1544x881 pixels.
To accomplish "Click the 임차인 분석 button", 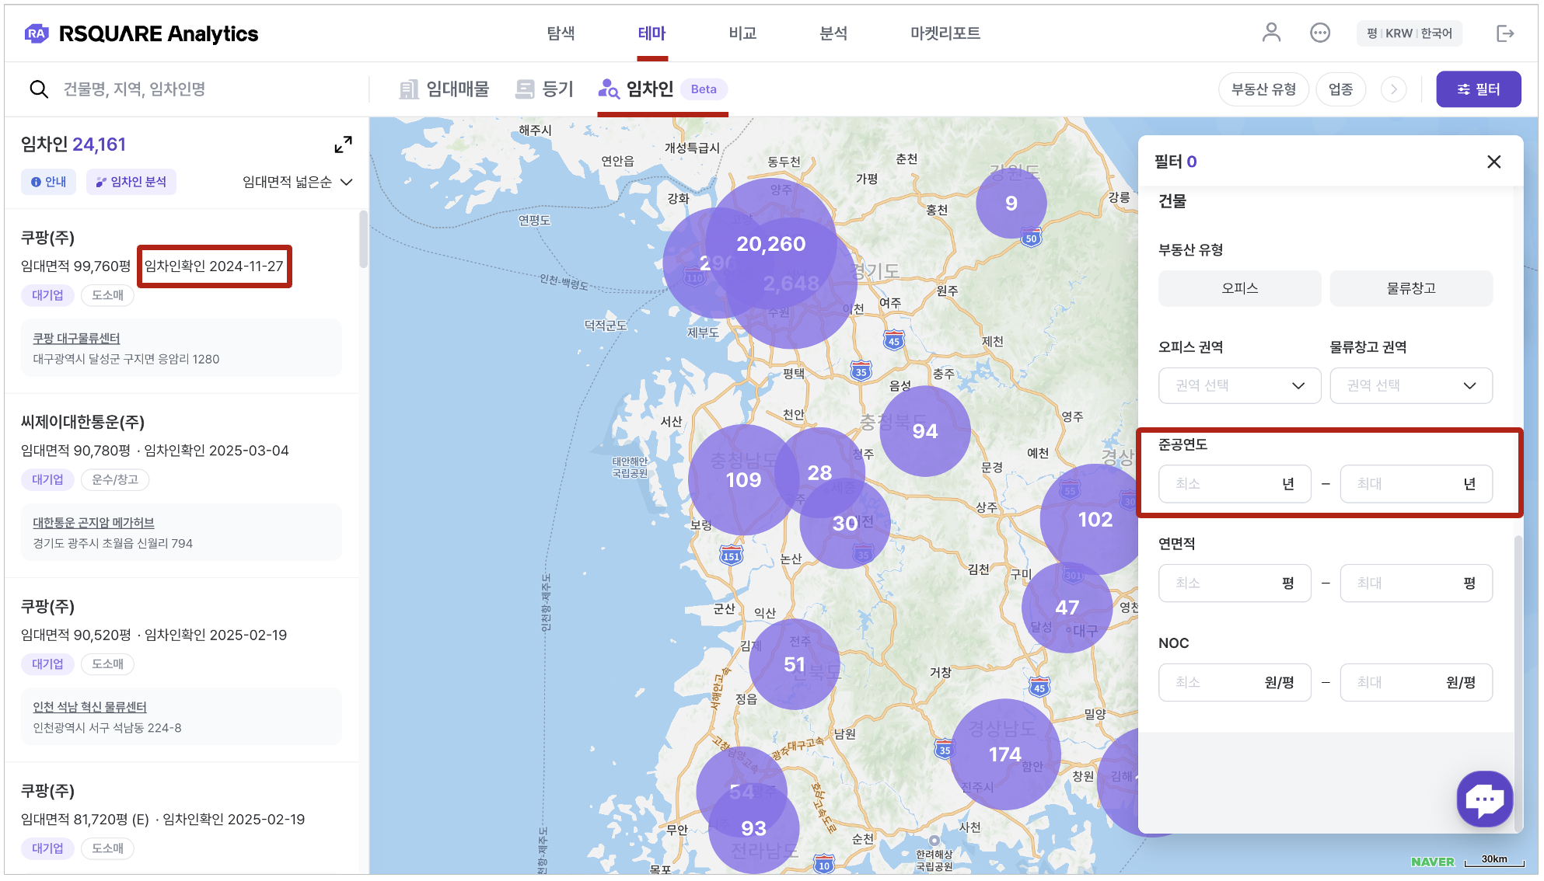I will 131,182.
